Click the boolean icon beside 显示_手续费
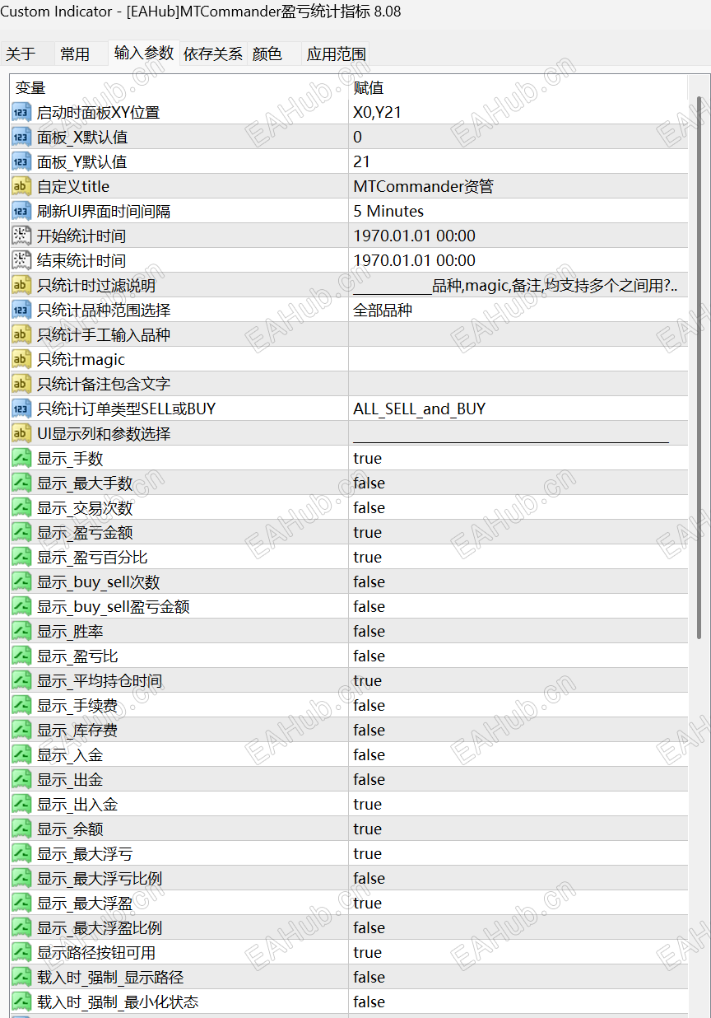 [x=22, y=705]
